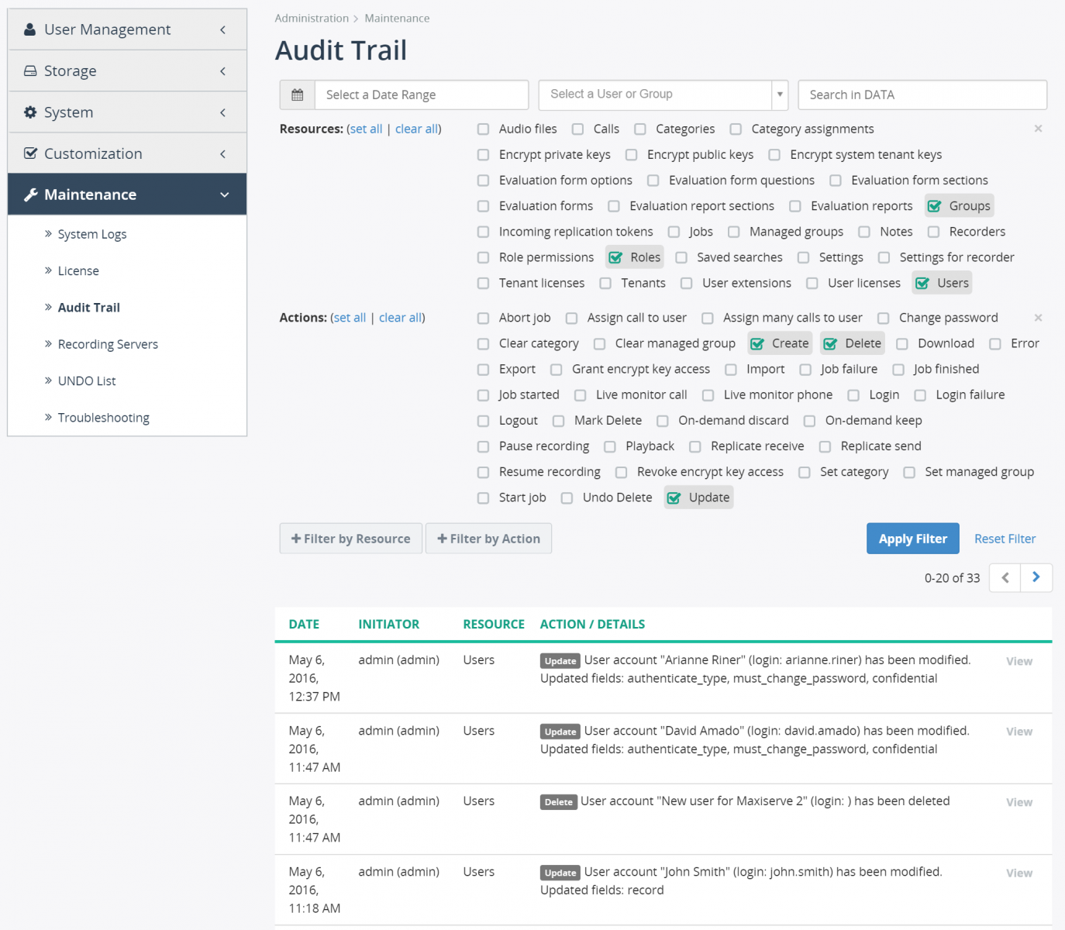Viewport: 1065px width, 930px height.
Task: Check the Download action checkbox
Action: click(x=901, y=343)
